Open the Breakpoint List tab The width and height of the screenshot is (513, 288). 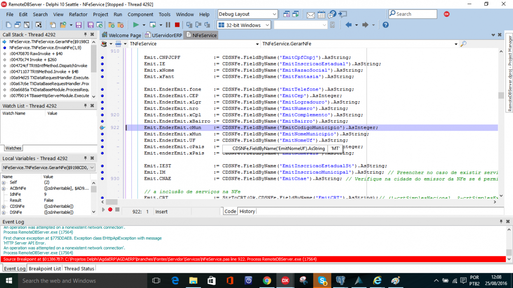click(x=45, y=268)
